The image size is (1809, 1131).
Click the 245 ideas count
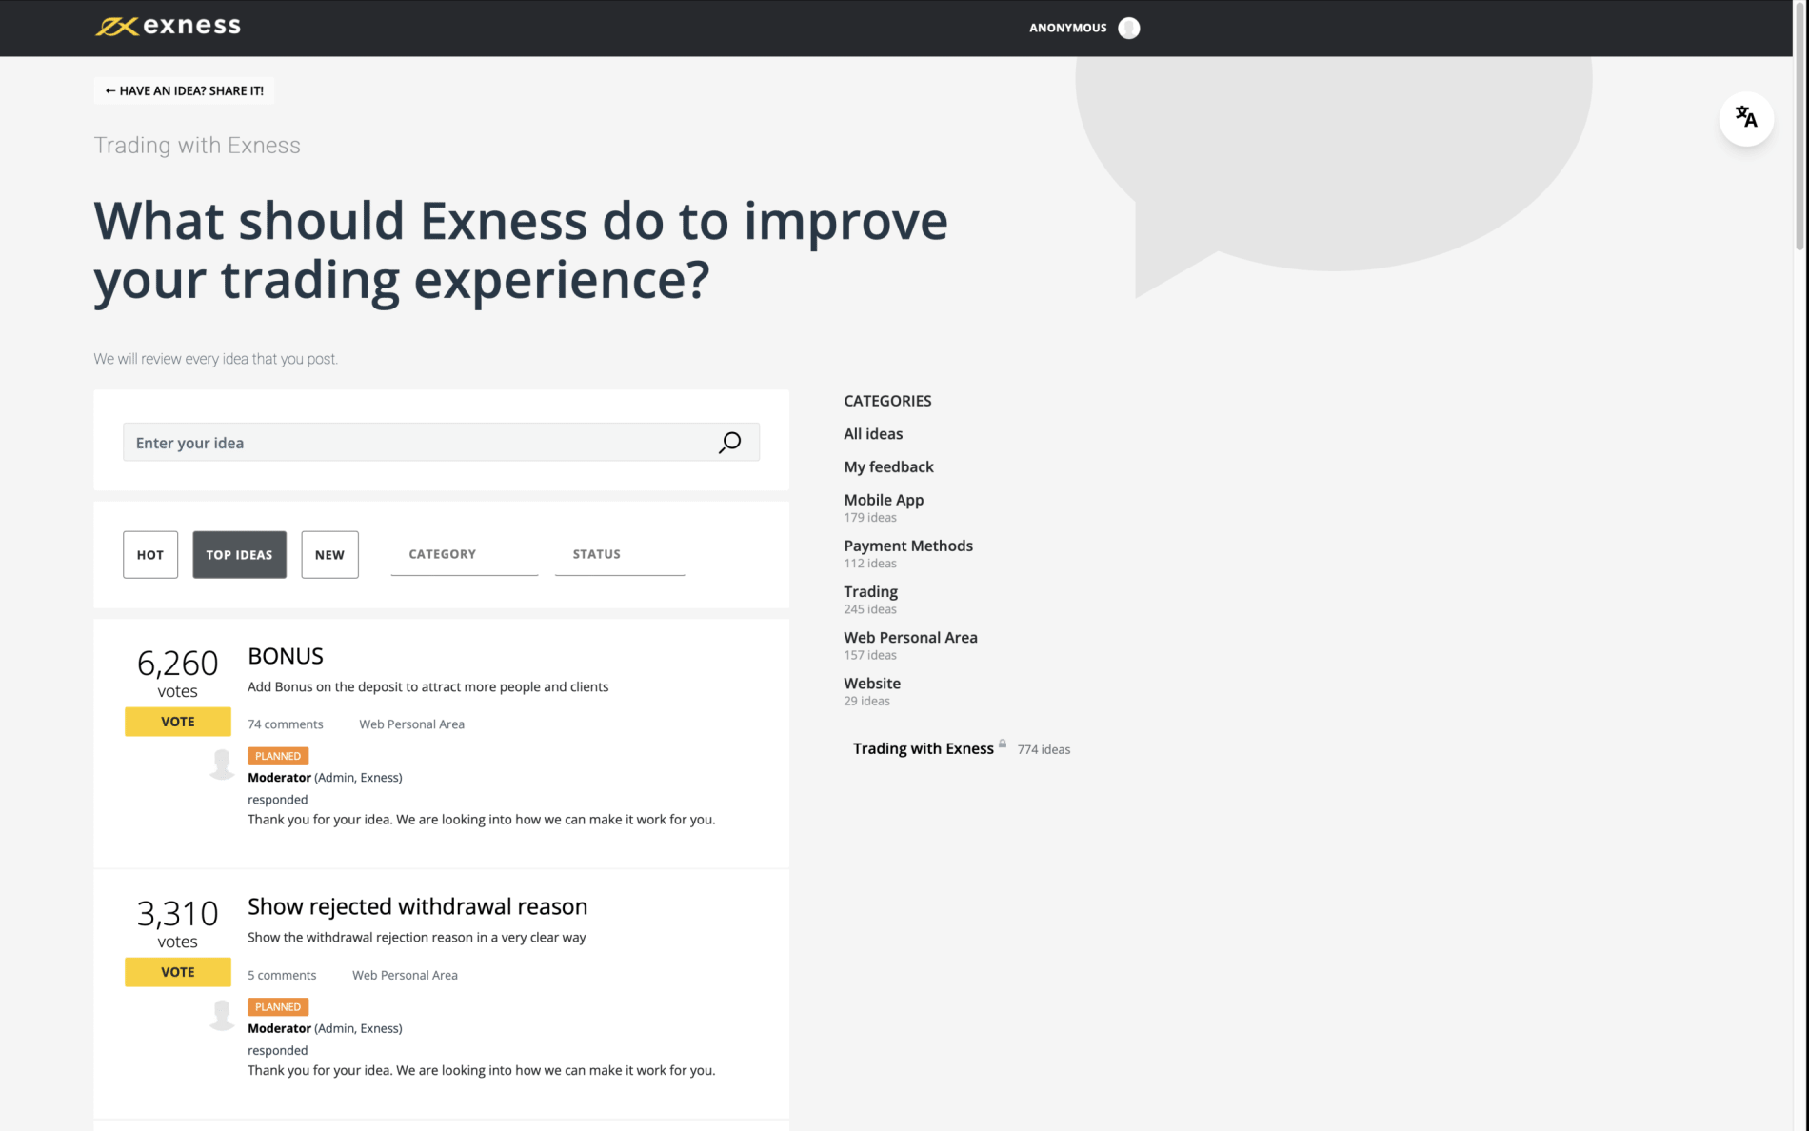pyautogui.click(x=870, y=609)
